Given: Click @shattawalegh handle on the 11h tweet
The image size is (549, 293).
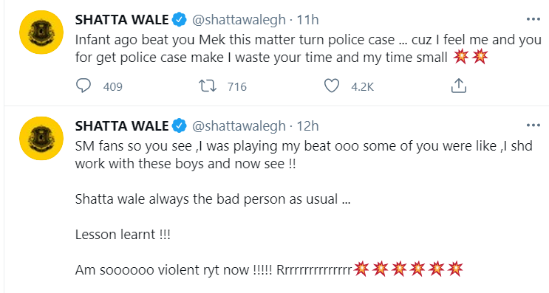Looking at the screenshot, I should (239, 20).
